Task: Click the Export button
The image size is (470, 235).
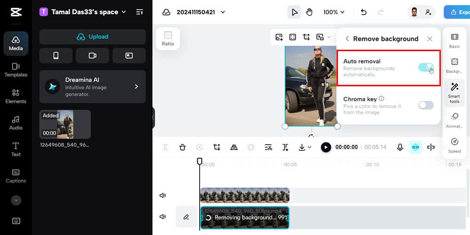Action: tap(457, 12)
